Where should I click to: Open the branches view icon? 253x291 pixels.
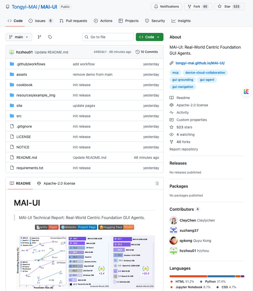pos(39,37)
